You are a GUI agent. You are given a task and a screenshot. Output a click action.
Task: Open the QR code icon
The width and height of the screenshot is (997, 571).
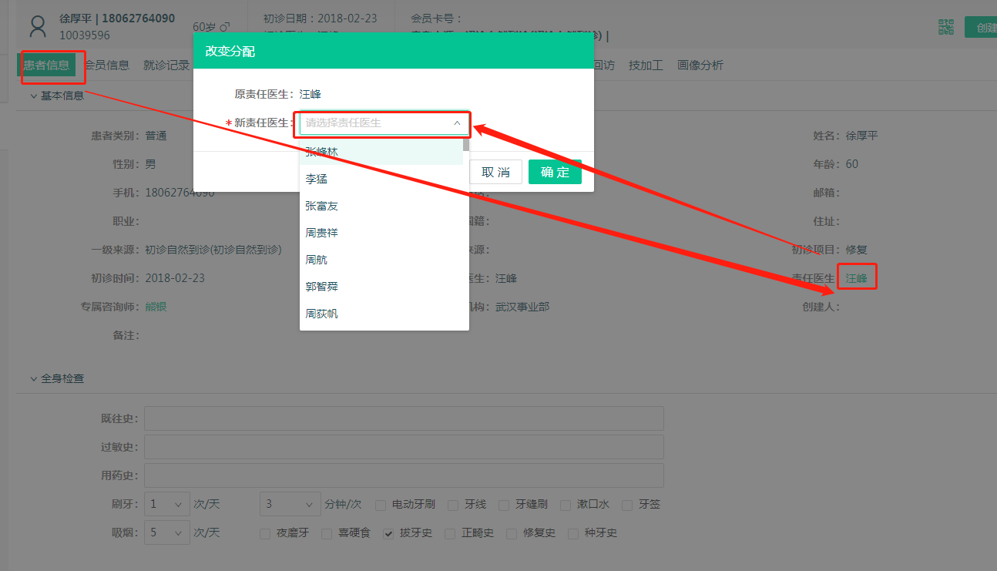pyautogui.click(x=945, y=27)
